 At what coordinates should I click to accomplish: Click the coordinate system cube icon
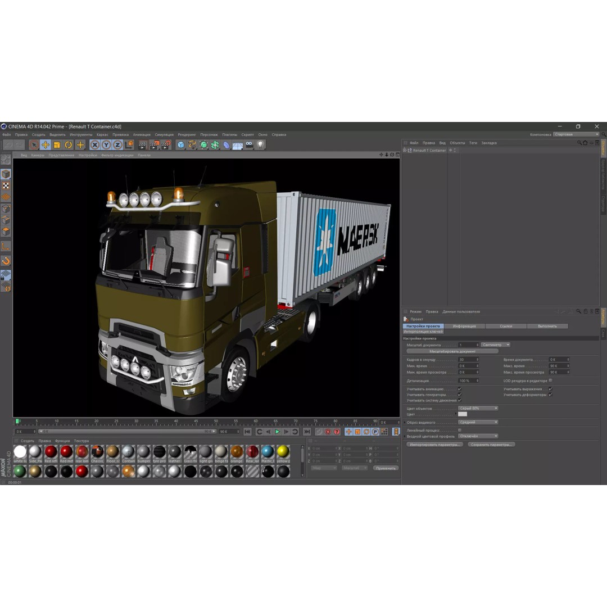click(129, 145)
